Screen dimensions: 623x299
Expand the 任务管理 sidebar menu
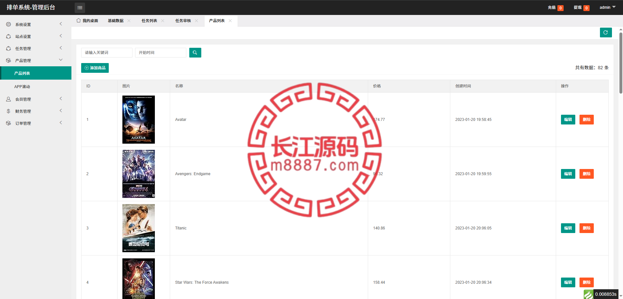tap(36, 48)
